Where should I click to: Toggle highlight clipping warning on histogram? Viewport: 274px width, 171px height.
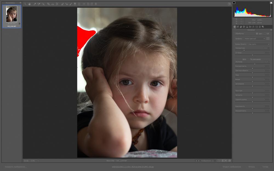271,3
